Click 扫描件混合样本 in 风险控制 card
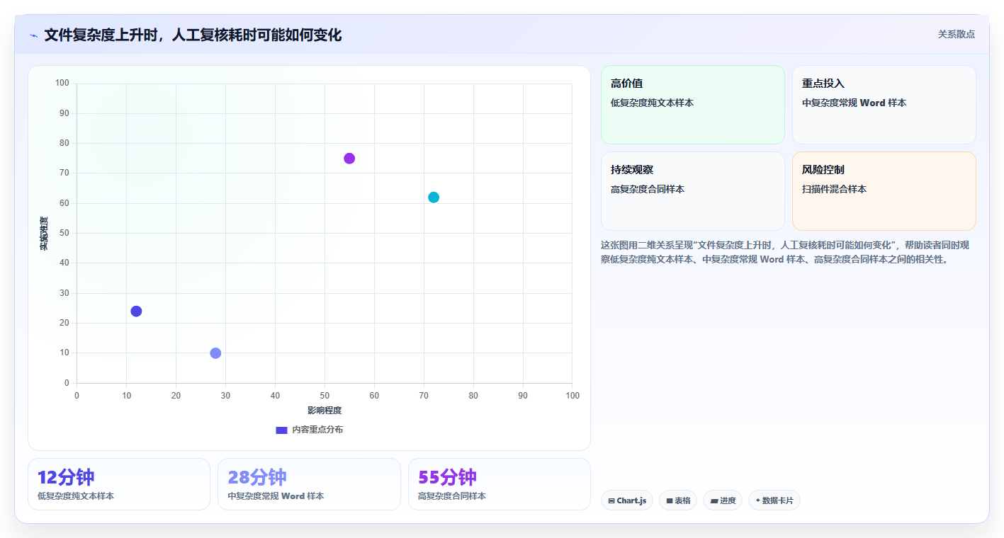Screen dimensions: 1004x538 click(834, 189)
